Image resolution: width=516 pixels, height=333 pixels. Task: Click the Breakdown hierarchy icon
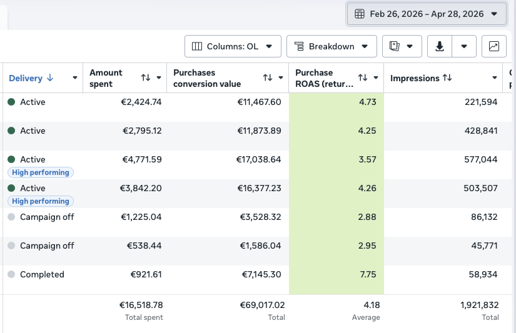pyautogui.click(x=299, y=46)
